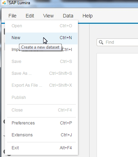Click the SAP Lumira window title
This screenshot has height=157, width=138.
[19, 3]
